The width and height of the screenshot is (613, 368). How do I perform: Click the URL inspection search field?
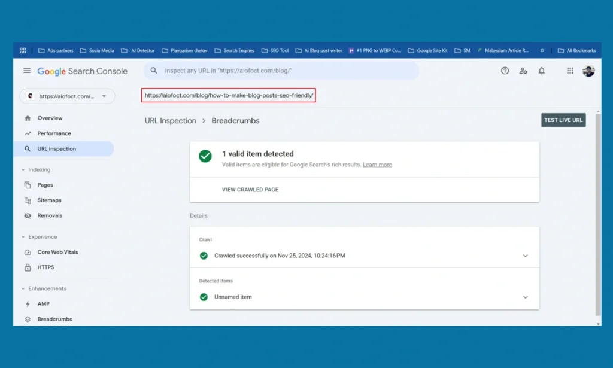[x=281, y=71]
